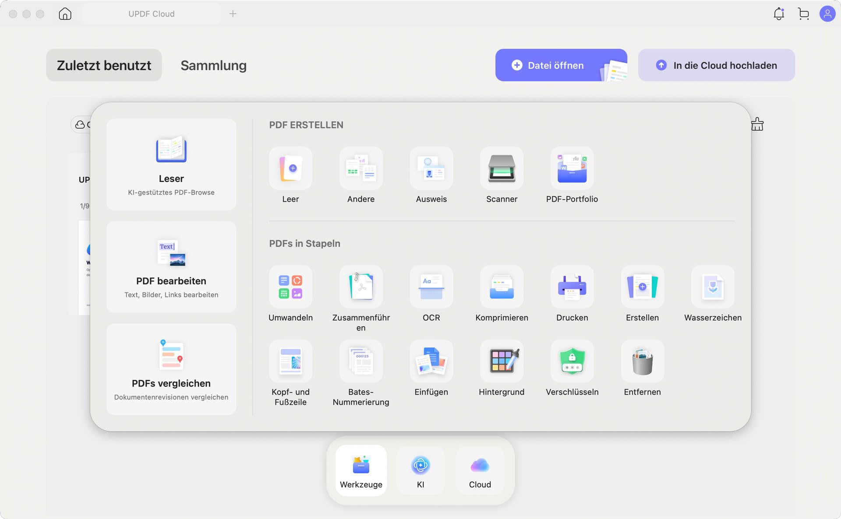
Task: Open the OCR batch tool
Action: coord(431,287)
